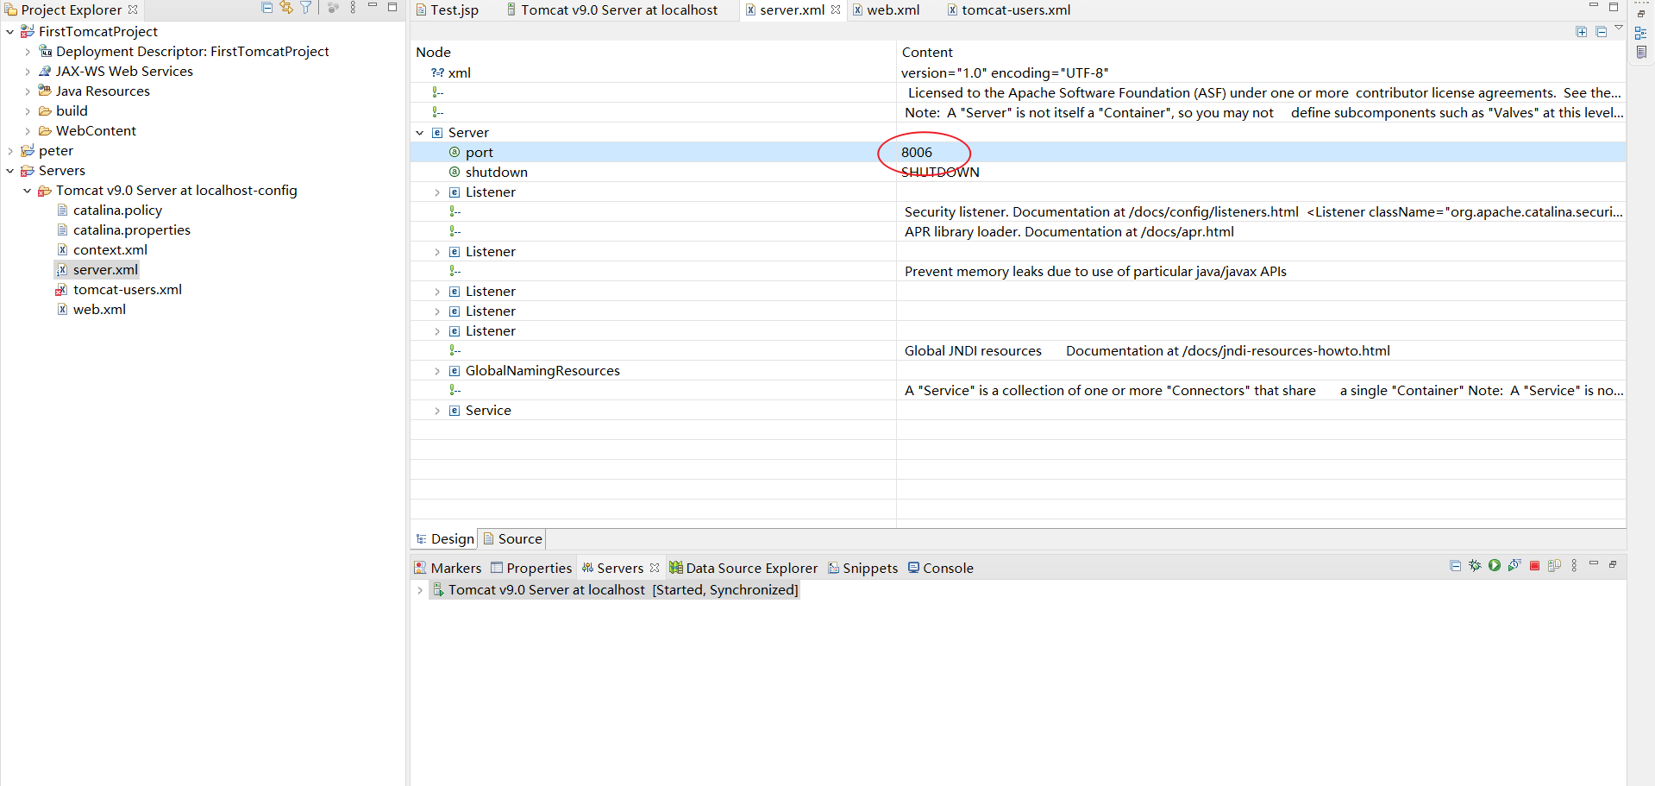Viewport: 1655px width, 786px height.
Task: Collapse all nodes in Project Explorer
Action: [266, 8]
